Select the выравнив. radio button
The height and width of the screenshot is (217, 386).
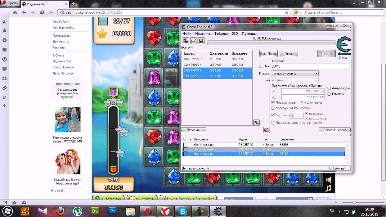pos(307,114)
